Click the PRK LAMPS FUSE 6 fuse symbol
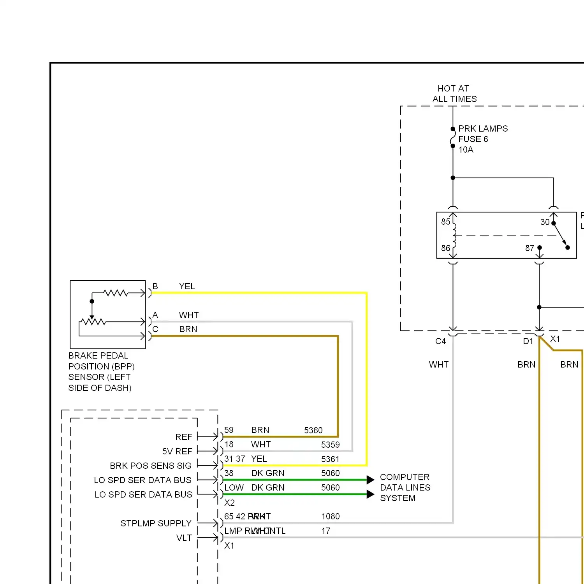 tap(453, 137)
